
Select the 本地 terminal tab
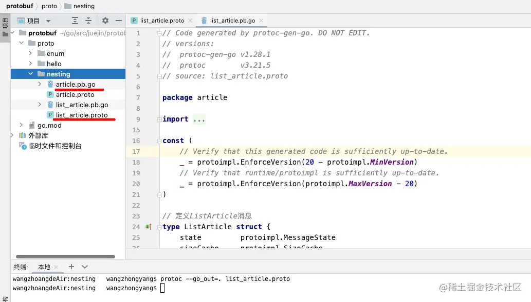click(x=44, y=267)
